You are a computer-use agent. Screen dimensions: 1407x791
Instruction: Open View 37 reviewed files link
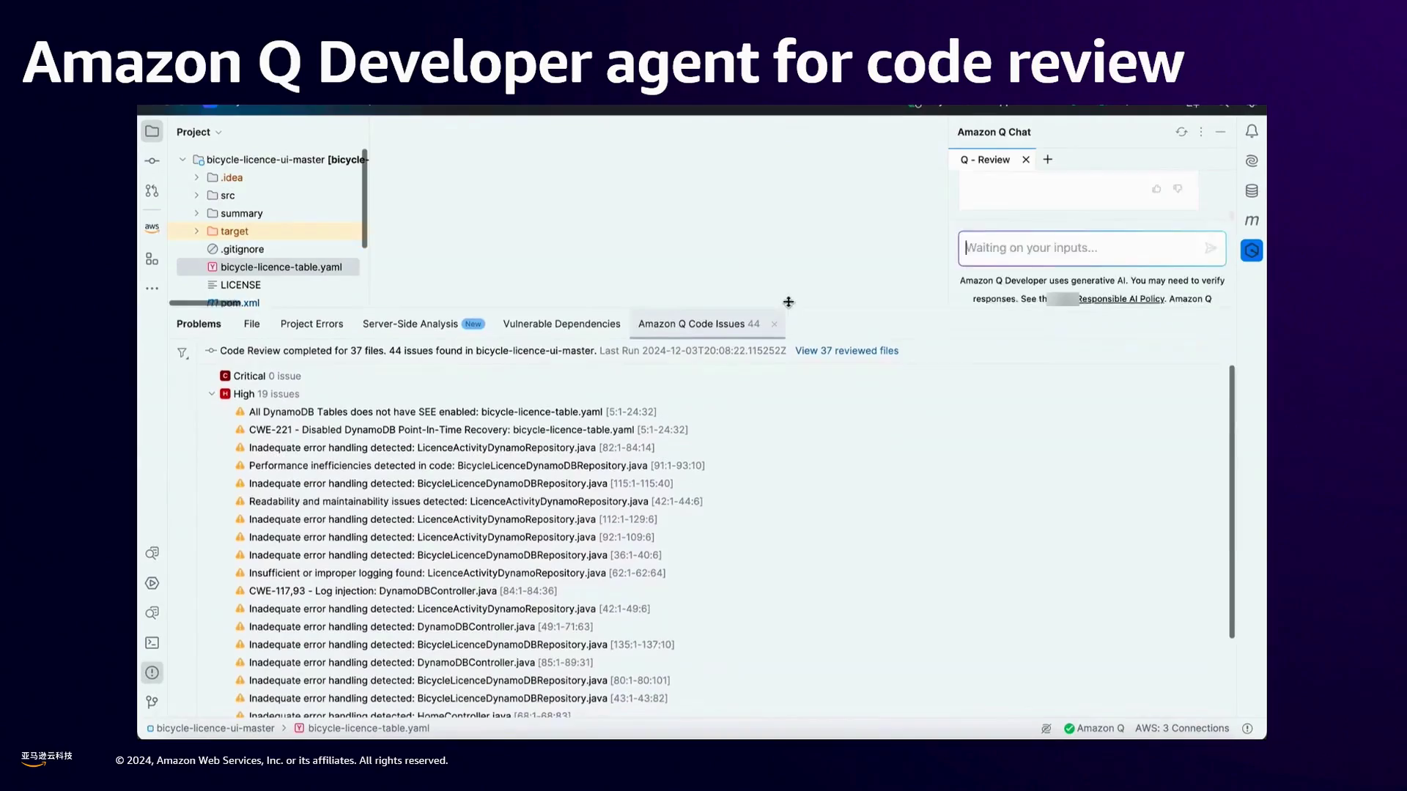click(x=846, y=351)
